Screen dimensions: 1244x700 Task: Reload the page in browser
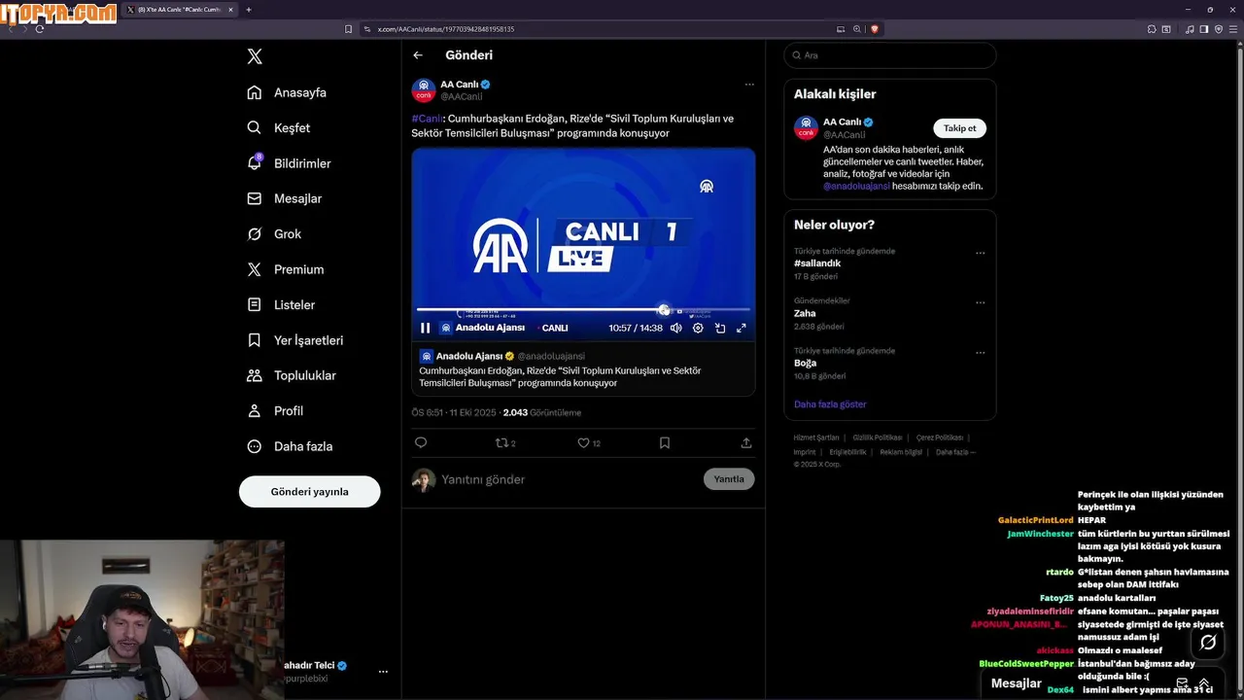(x=40, y=29)
